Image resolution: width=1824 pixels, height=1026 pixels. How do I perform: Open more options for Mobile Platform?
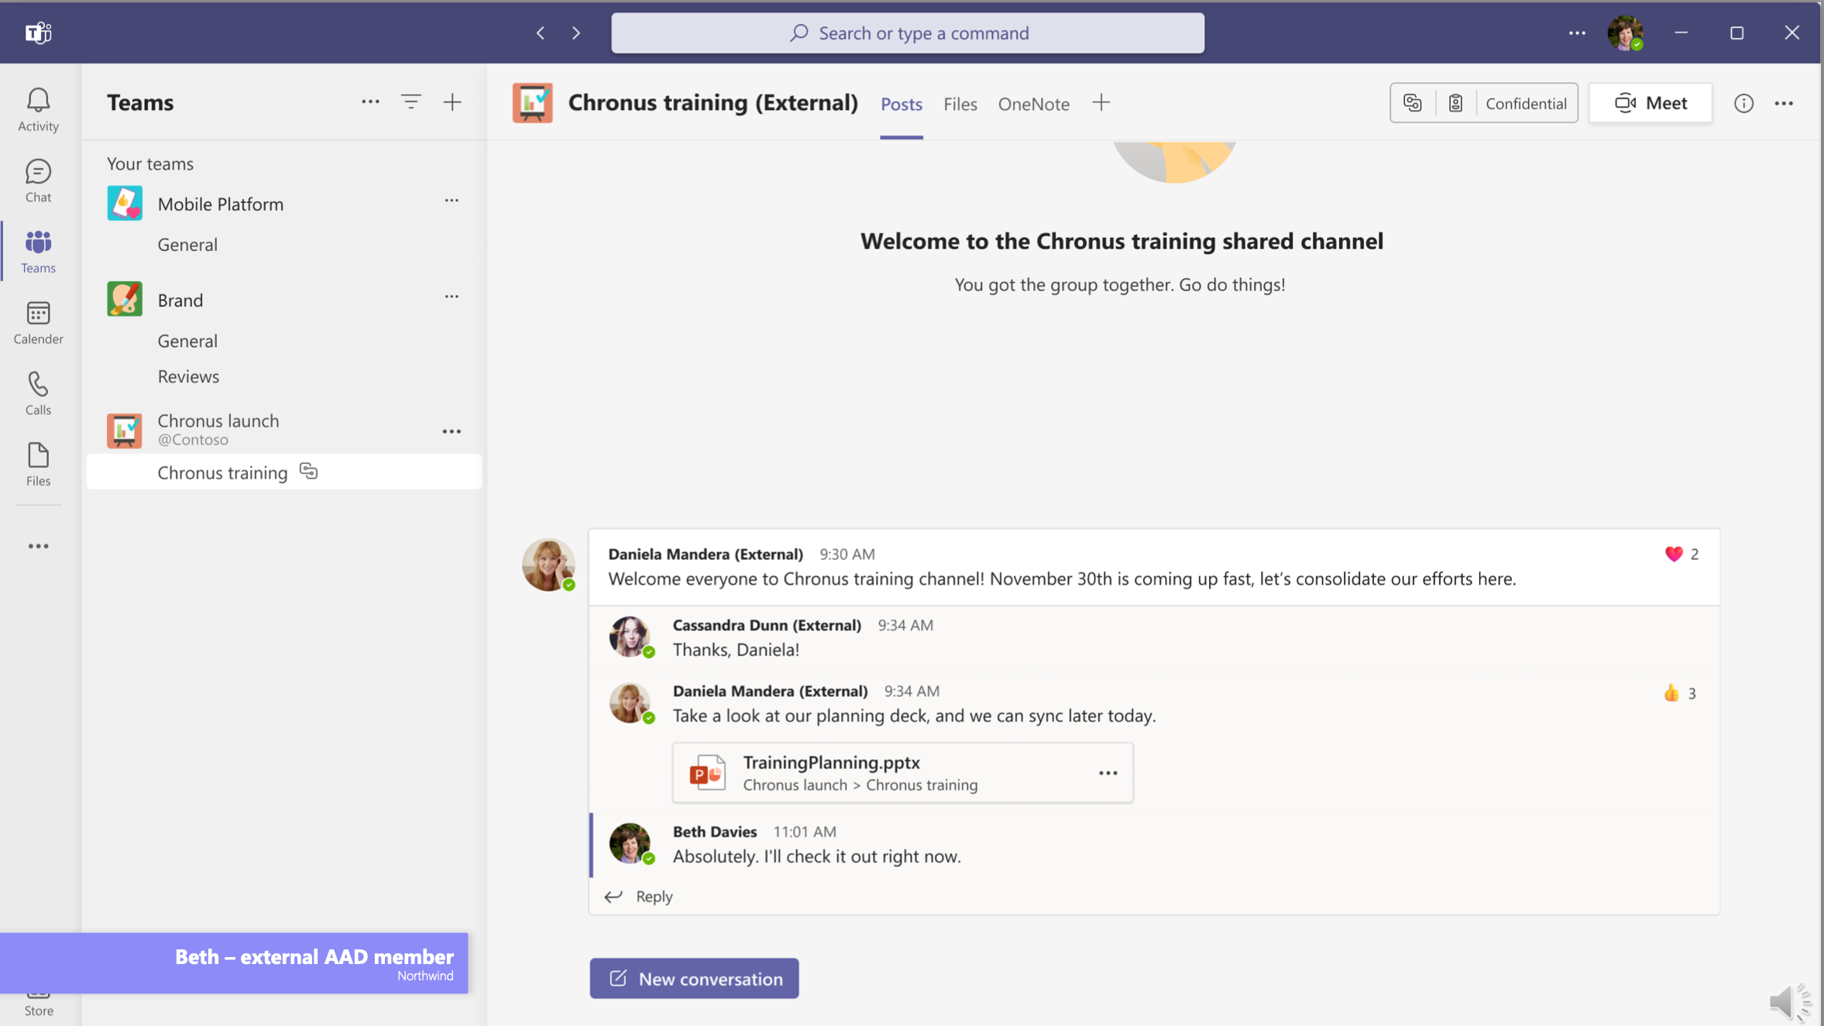point(452,201)
